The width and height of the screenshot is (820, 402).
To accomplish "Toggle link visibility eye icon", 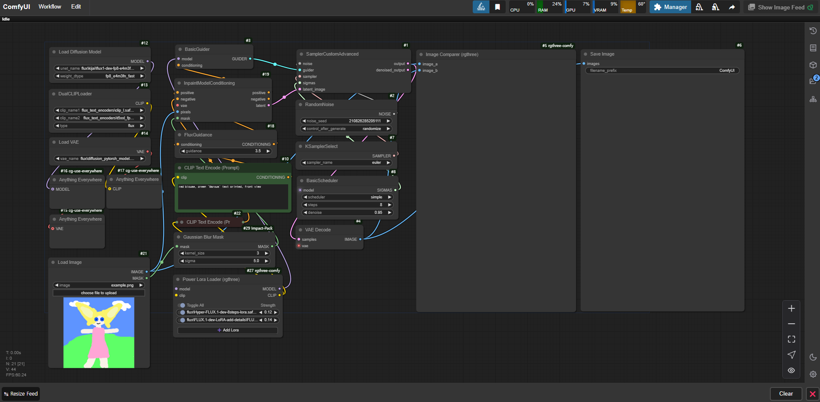I will click(x=791, y=370).
